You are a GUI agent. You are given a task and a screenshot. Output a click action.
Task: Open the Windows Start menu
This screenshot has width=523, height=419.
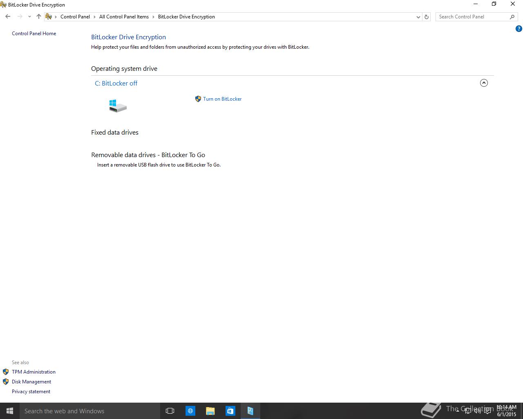(10, 411)
